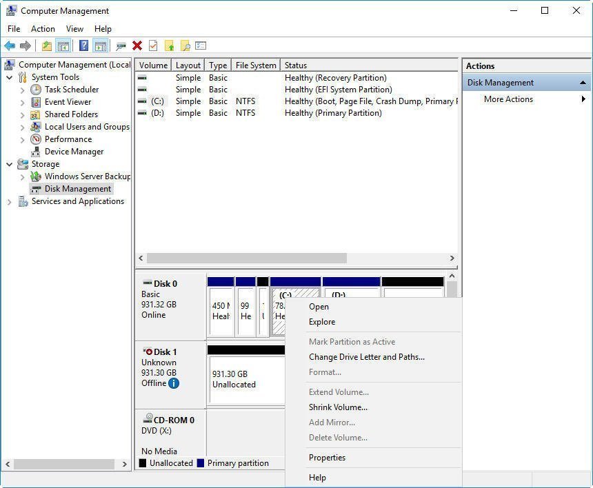Viewport: 593px width, 488px height.
Task: Expand the Event Viewer node
Action: coord(22,103)
